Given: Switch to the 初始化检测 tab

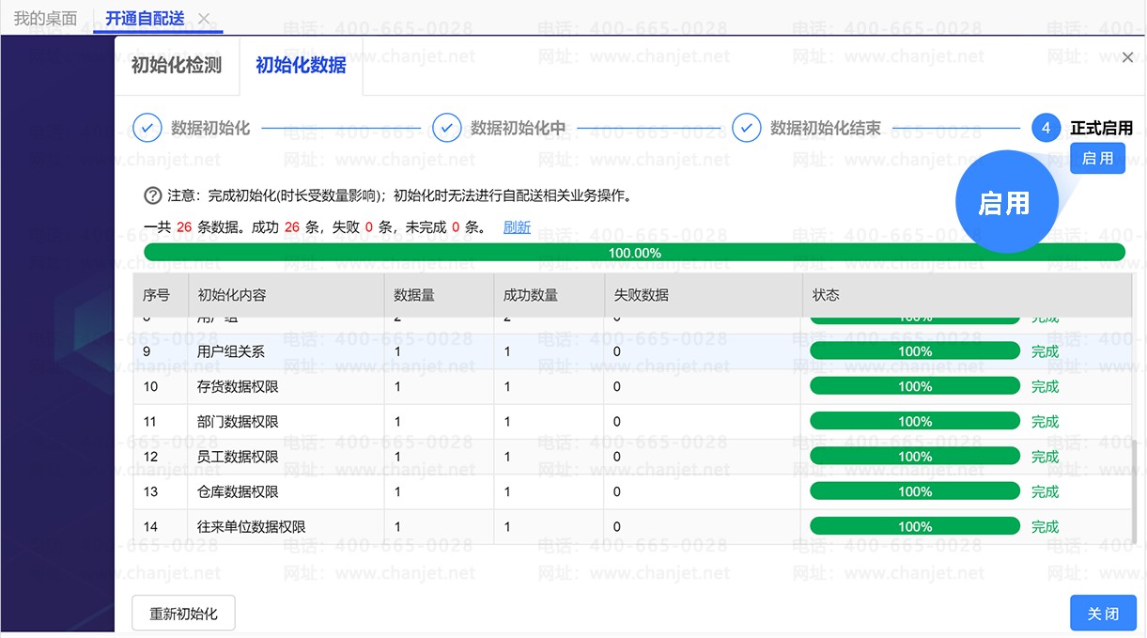Looking at the screenshot, I should 177,66.
